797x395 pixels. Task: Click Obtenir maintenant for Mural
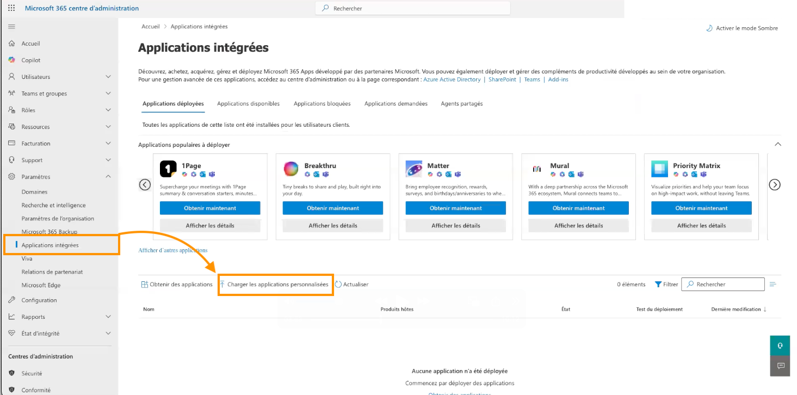(578, 208)
